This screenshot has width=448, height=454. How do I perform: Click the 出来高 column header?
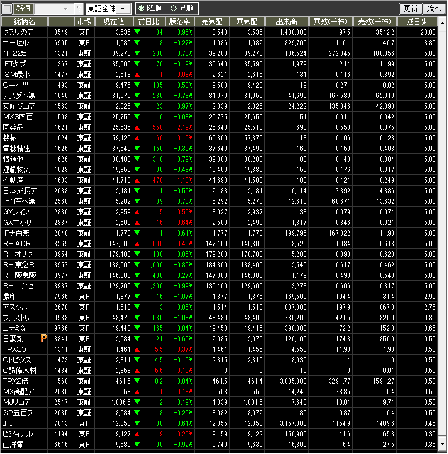pos(286,21)
